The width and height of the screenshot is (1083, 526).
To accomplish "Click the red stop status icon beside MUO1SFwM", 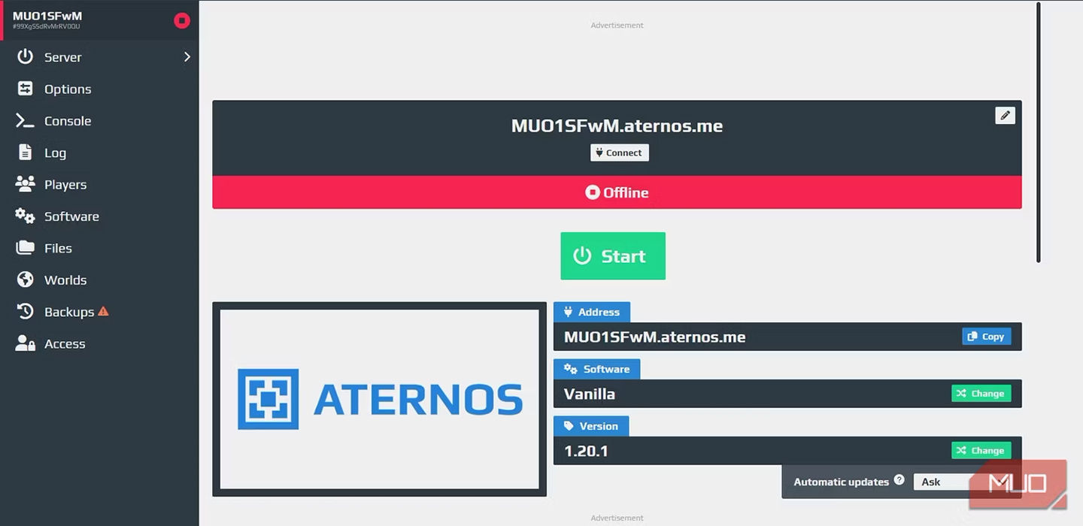I will point(182,20).
